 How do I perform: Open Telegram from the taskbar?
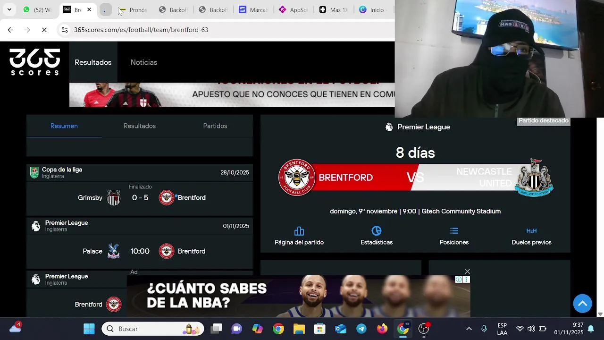(361, 329)
